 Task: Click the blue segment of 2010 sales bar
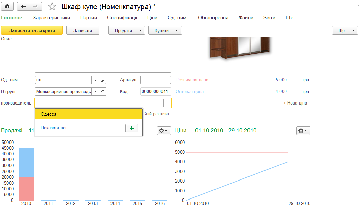coord(26,163)
